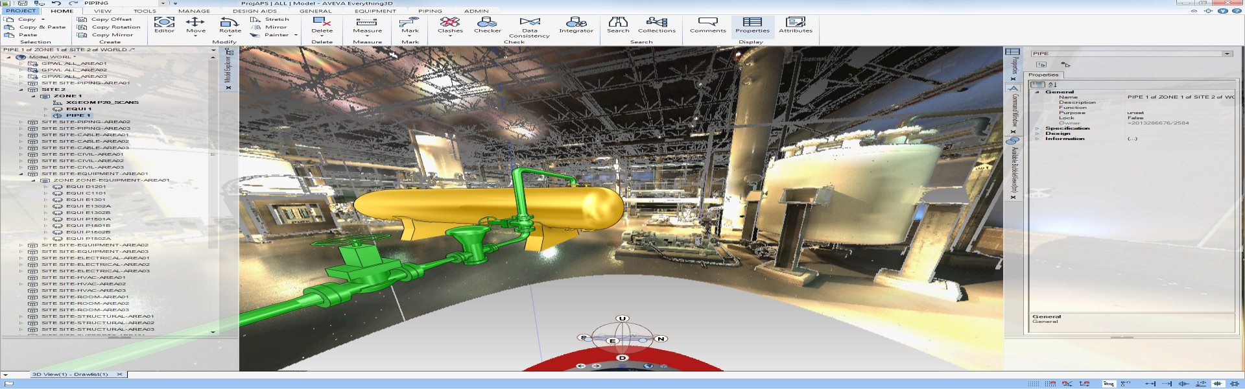Open the PROJECT menu

pyautogui.click(x=21, y=11)
